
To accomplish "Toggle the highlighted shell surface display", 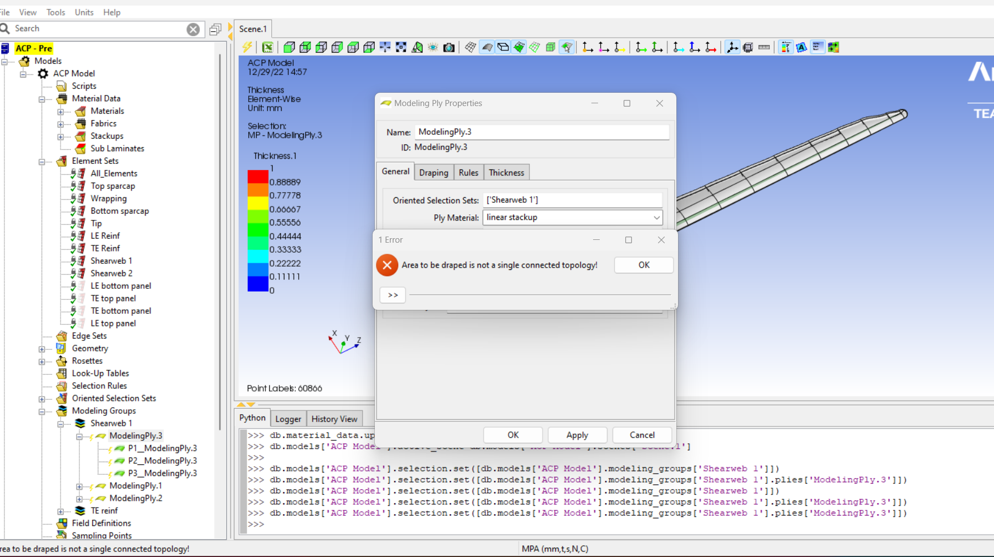I will click(x=487, y=47).
